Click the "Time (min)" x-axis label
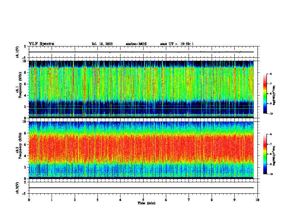This screenshot has width=290, height=224. coord(146,203)
